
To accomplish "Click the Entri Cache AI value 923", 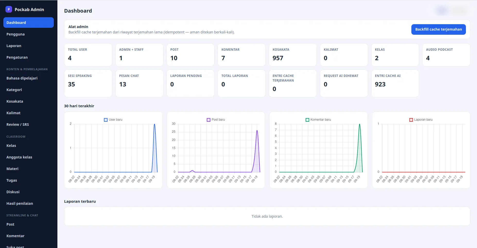I will (x=380, y=84).
